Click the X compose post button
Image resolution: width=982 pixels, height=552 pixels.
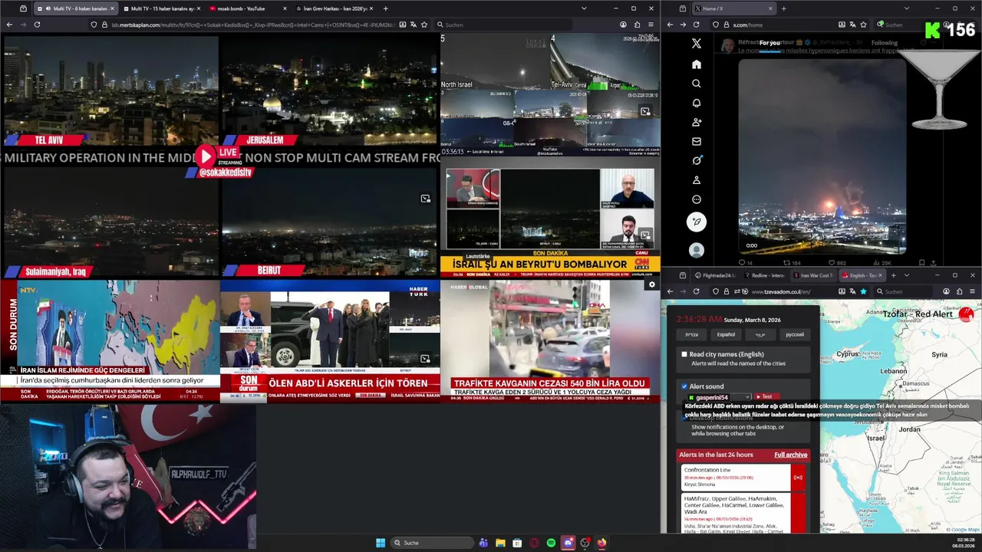pos(697,222)
